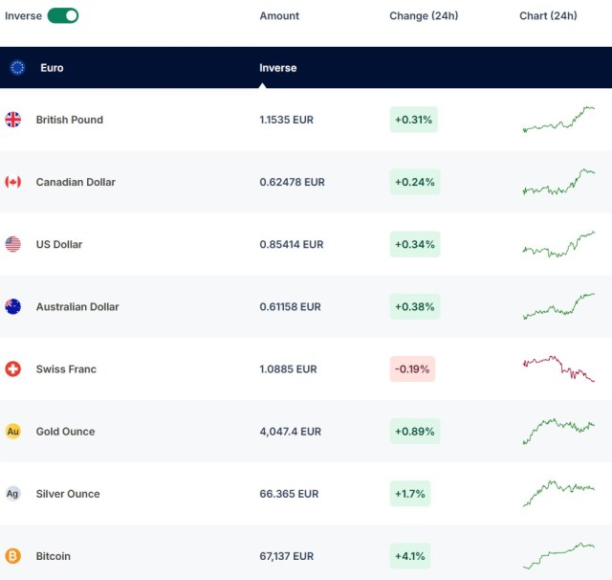Click the Australian Dollar flag icon
This screenshot has height=580, width=612.
point(13,306)
